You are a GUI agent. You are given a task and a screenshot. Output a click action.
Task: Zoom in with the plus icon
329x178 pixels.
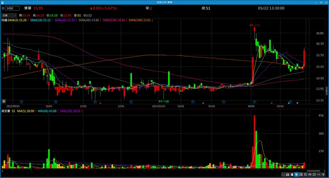323,174
